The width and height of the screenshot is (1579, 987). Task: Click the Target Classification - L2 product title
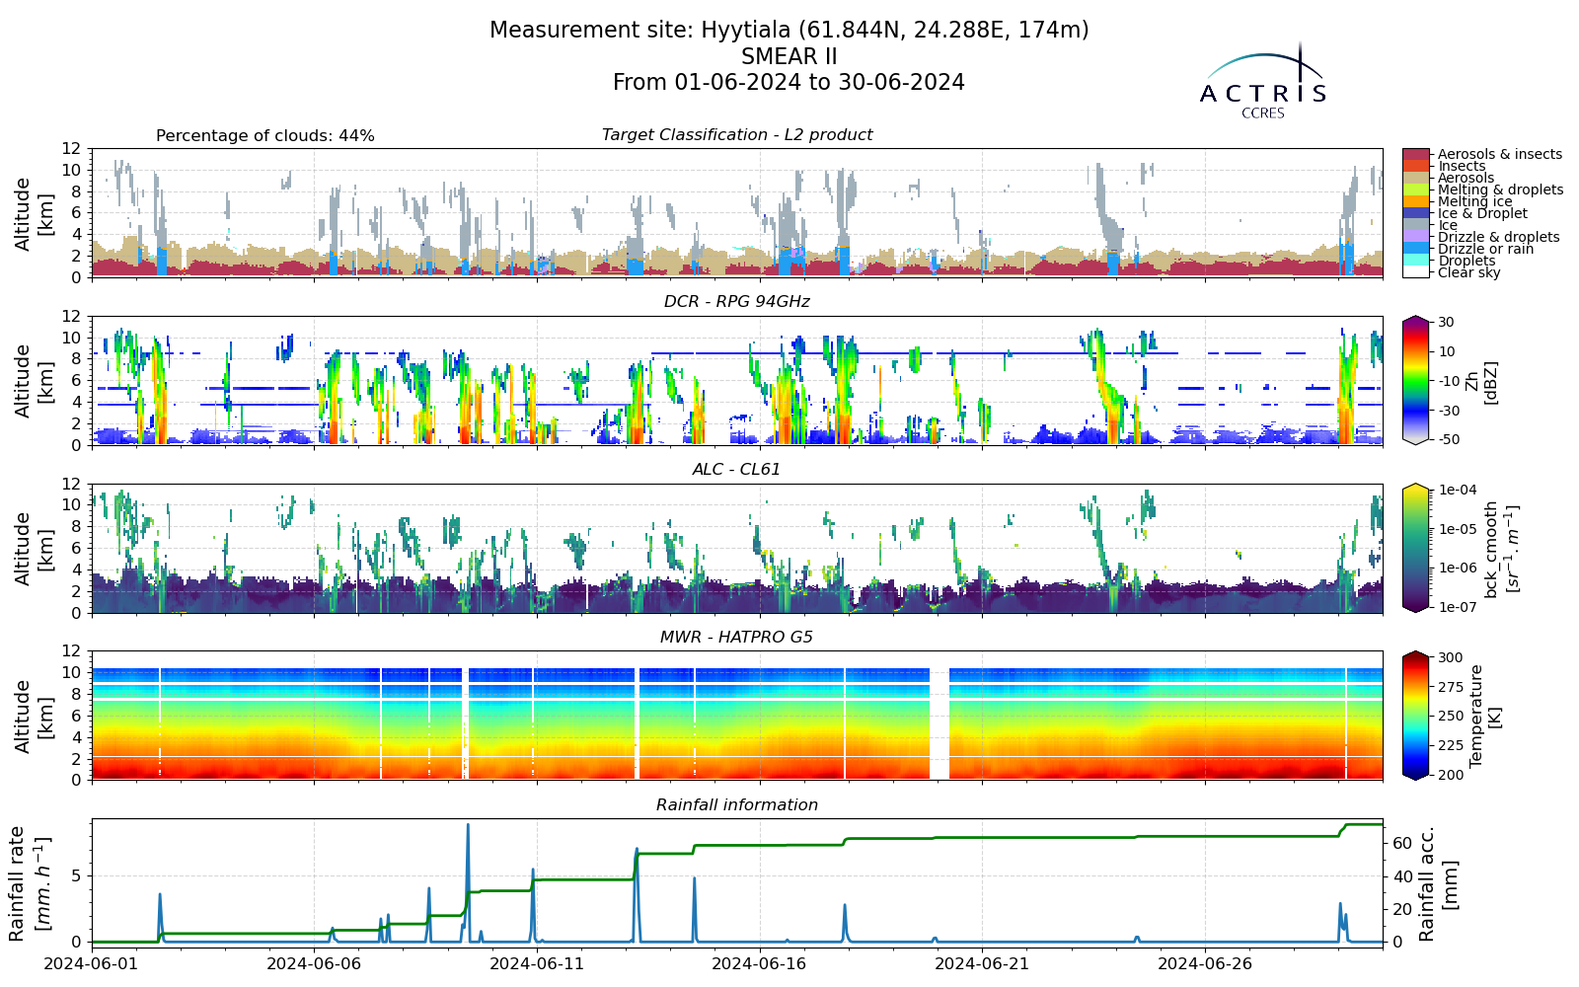737,135
